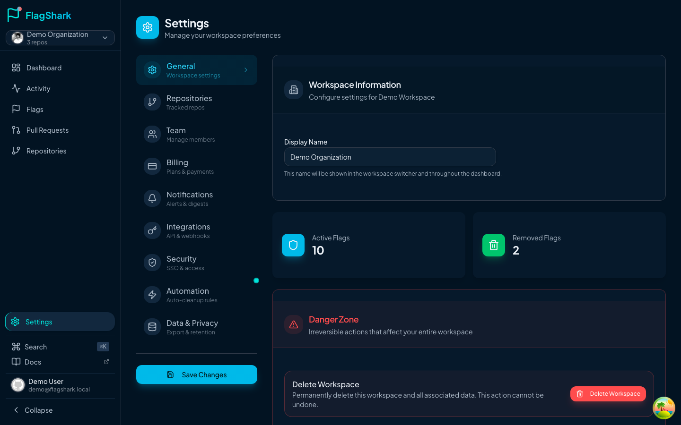Click the Notifications bell icon
Viewport: 681px width, 425px height.
coord(152,198)
